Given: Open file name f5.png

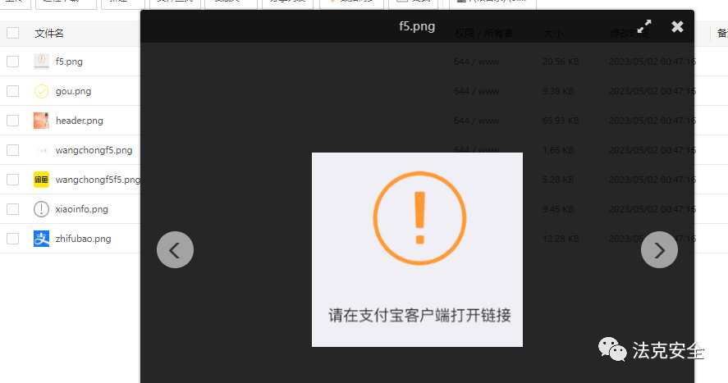Looking at the screenshot, I should tap(69, 62).
